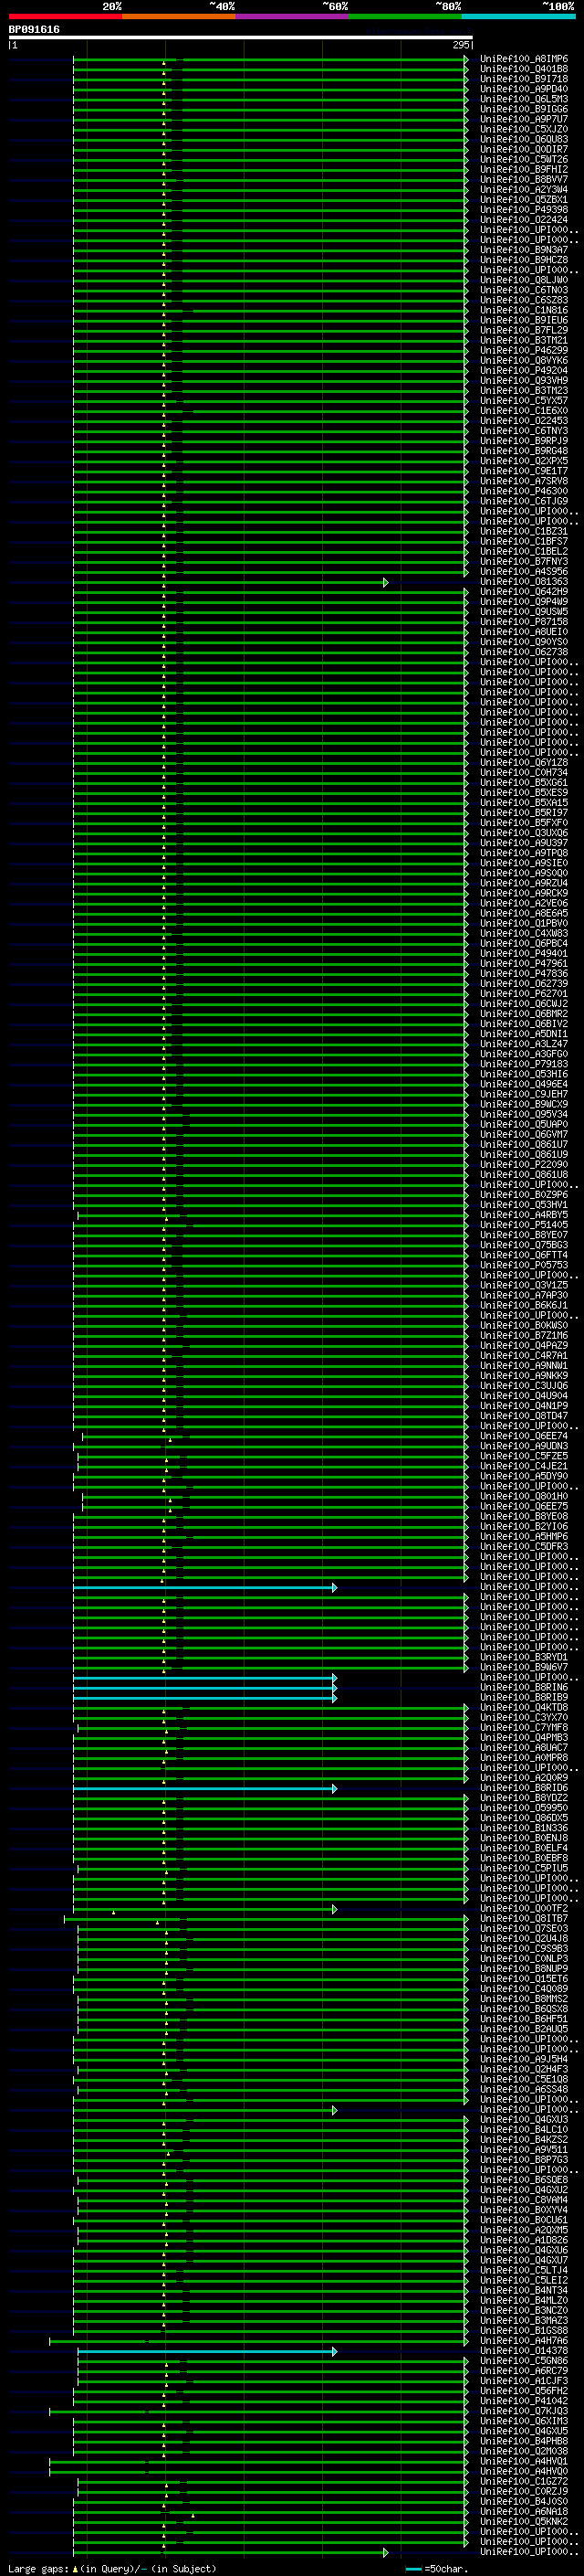Image resolution: width=584 pixels, height=2576 pixels.
Task: Open hit UniRef100_P62701
Action: click(x=524, y=994)
